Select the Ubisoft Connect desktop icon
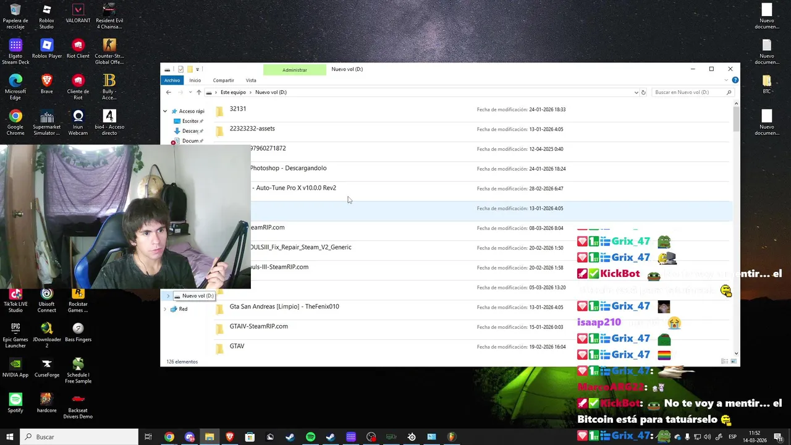Screen dimensions: 791x445 (46, 300)
